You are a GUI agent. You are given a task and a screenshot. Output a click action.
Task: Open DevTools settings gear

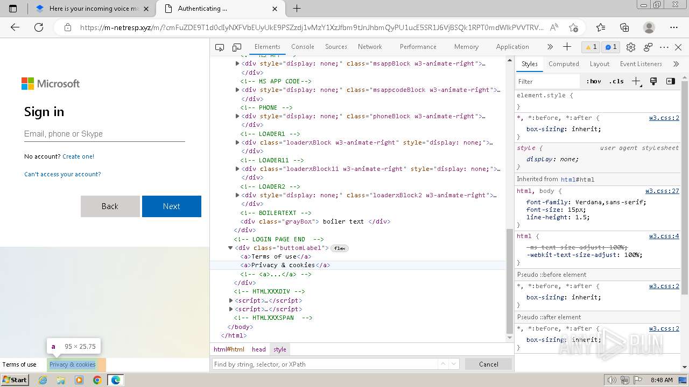click(631, 47)
